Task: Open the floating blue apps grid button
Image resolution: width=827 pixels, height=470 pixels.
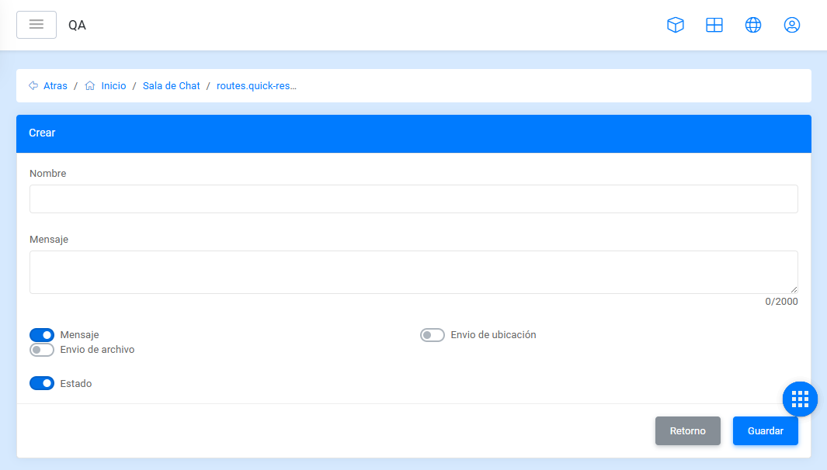Action: coord(800,399)
